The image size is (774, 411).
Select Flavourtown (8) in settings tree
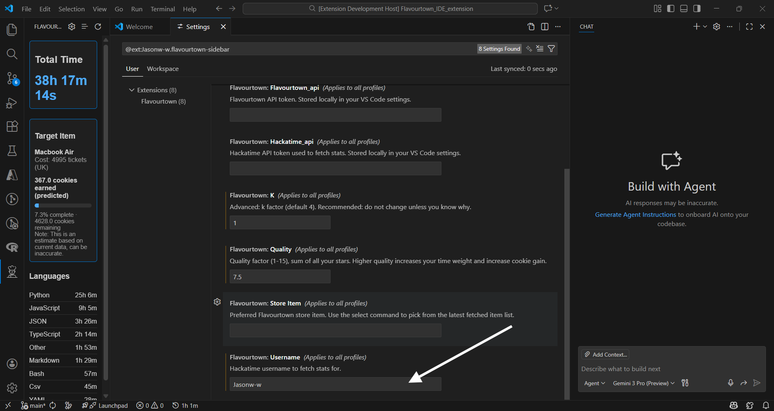point(163,101)
